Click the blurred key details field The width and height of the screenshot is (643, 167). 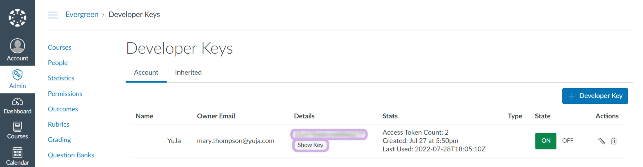click(x=329, y=134)
